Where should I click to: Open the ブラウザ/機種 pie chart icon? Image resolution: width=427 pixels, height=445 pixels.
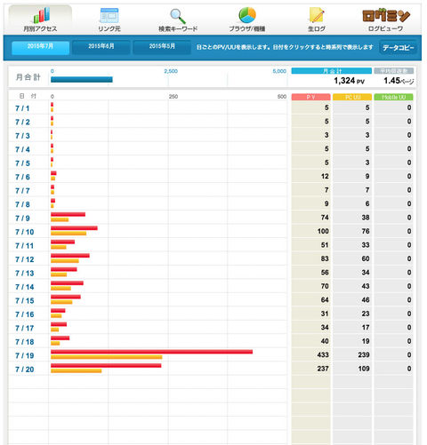click(x=247, y=15)
